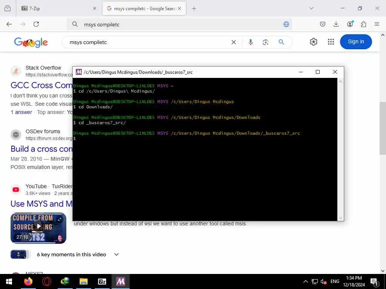Show hidden system tray icons
The width and height of the screenshot is (386, 289).
[x=305, y=281]
